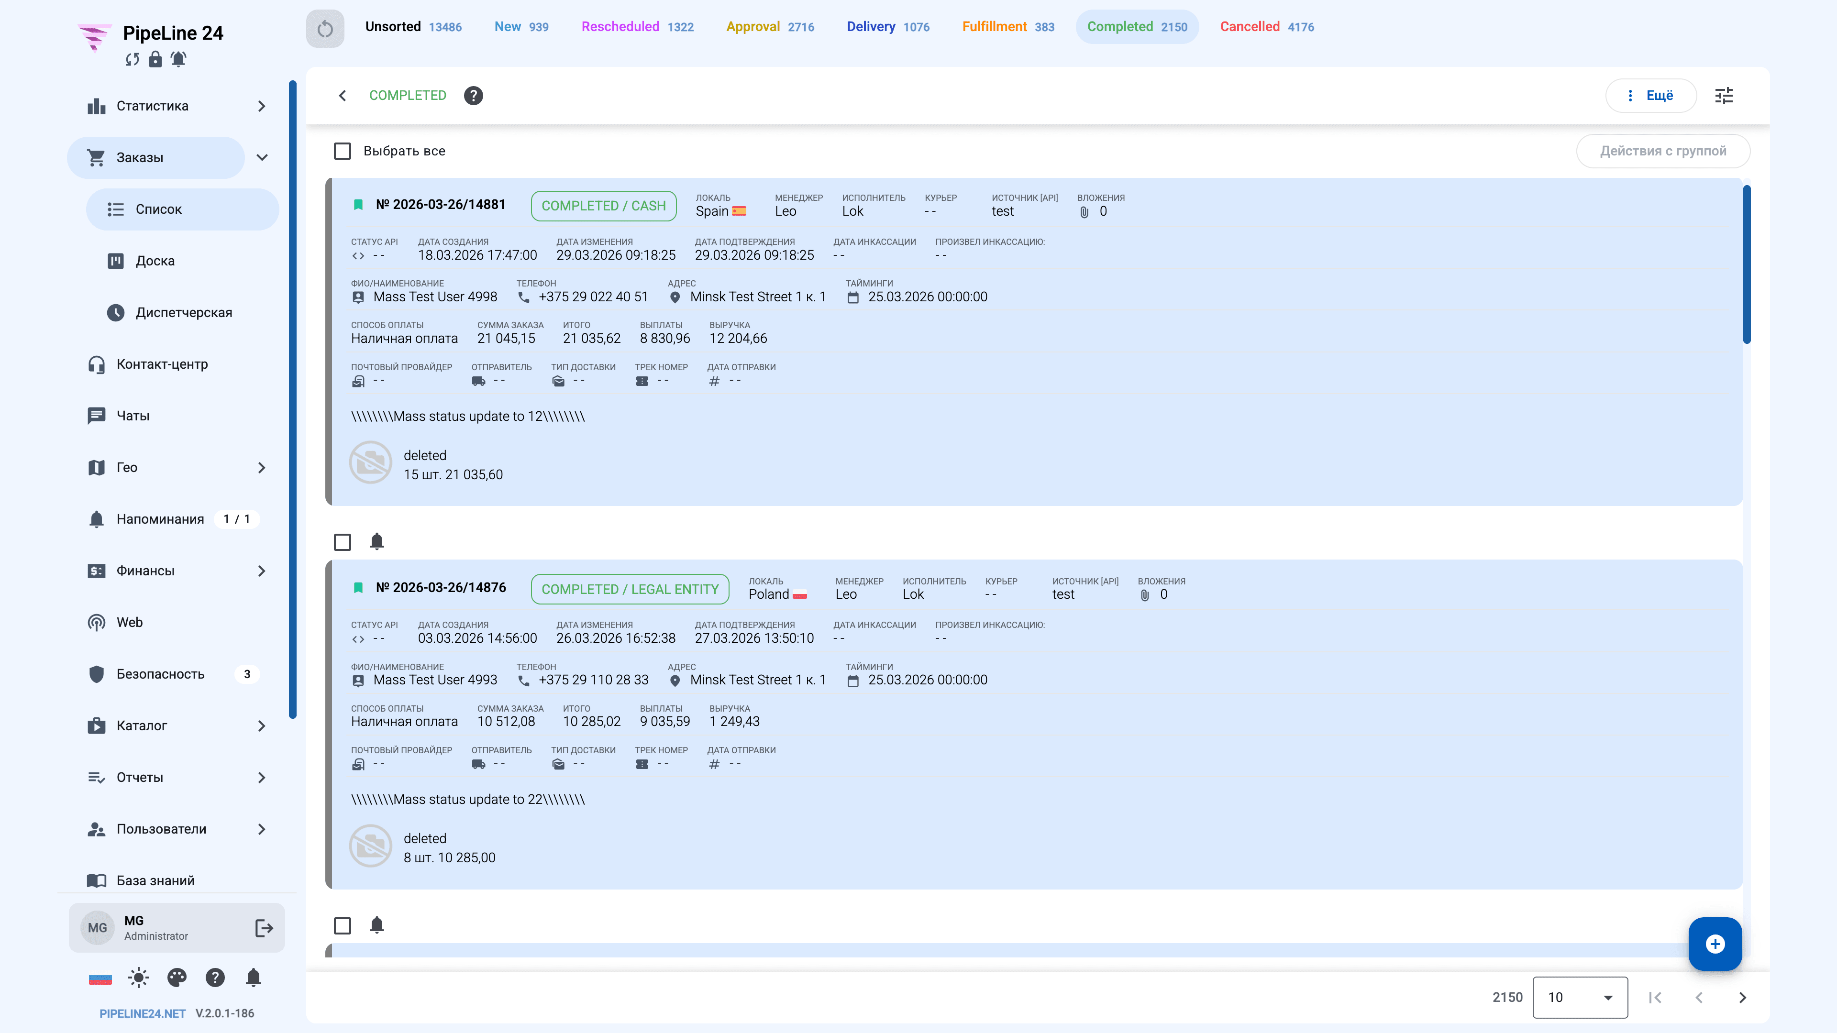Go to next page arrow in pagination
Image resolution: width=1837 pixels, height=1033 pixels.
1742,997
